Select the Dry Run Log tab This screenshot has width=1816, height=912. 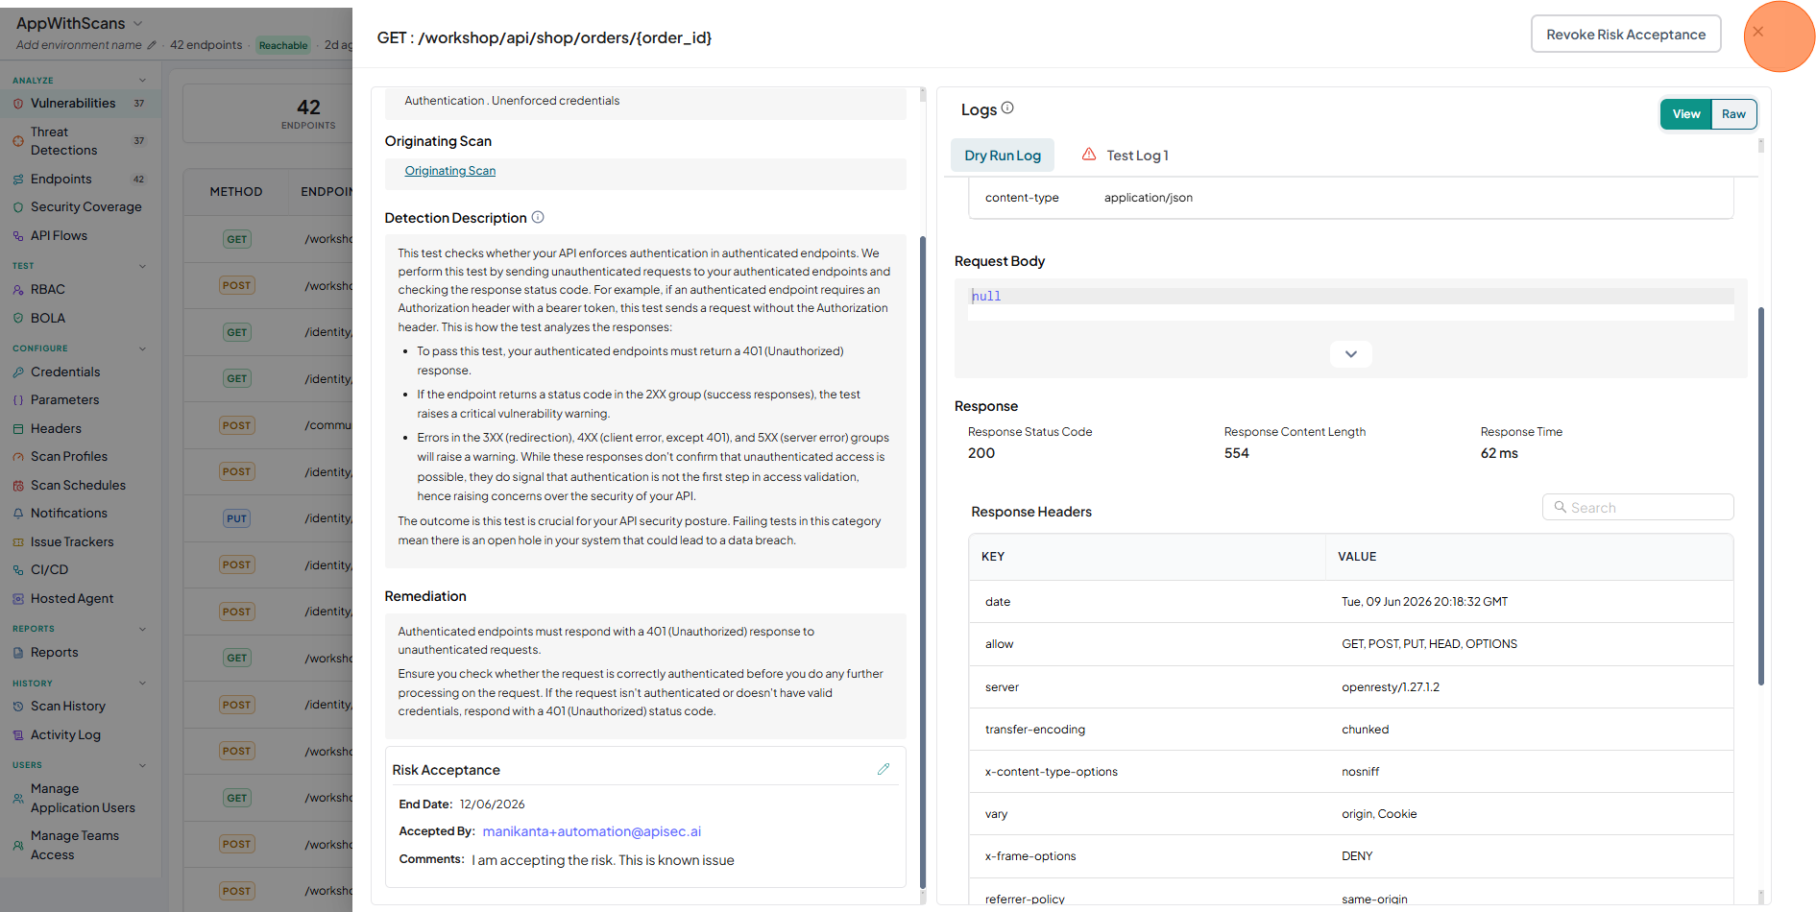[1003, 156]
